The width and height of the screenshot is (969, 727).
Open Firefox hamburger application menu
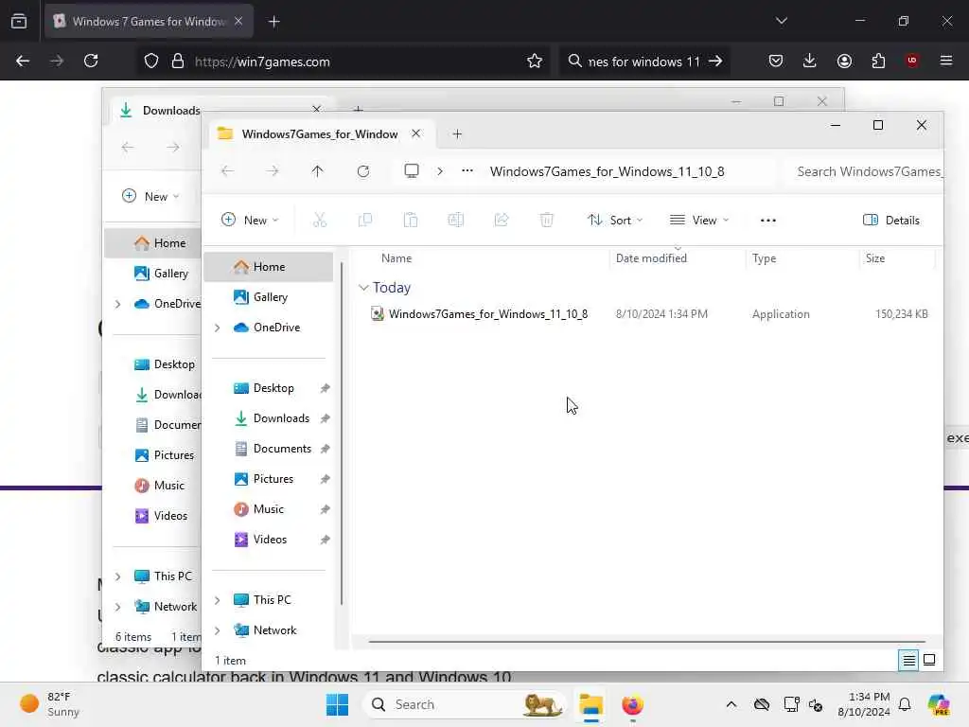tap(946, 61)
